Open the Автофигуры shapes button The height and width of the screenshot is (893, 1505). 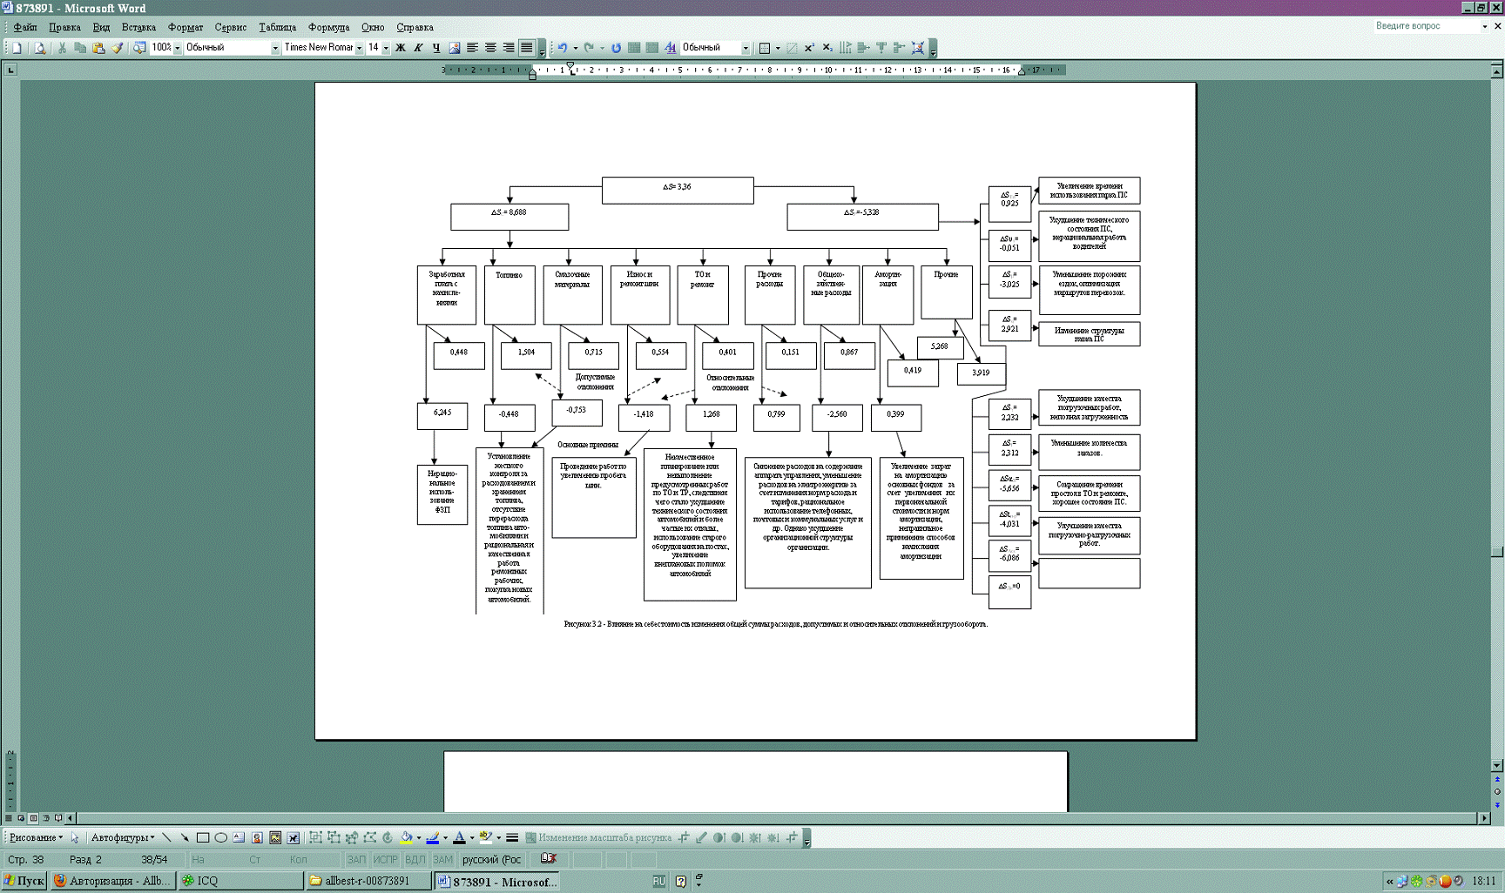[x=122, y=838]
